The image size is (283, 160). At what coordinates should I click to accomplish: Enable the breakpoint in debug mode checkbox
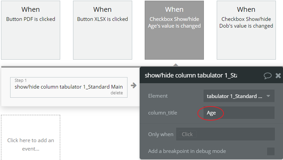coord(270,151)
